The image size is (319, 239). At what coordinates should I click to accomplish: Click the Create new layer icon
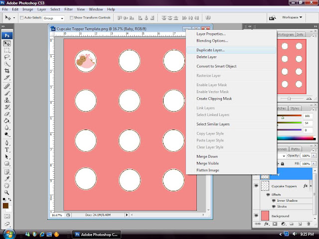[300, 224]
